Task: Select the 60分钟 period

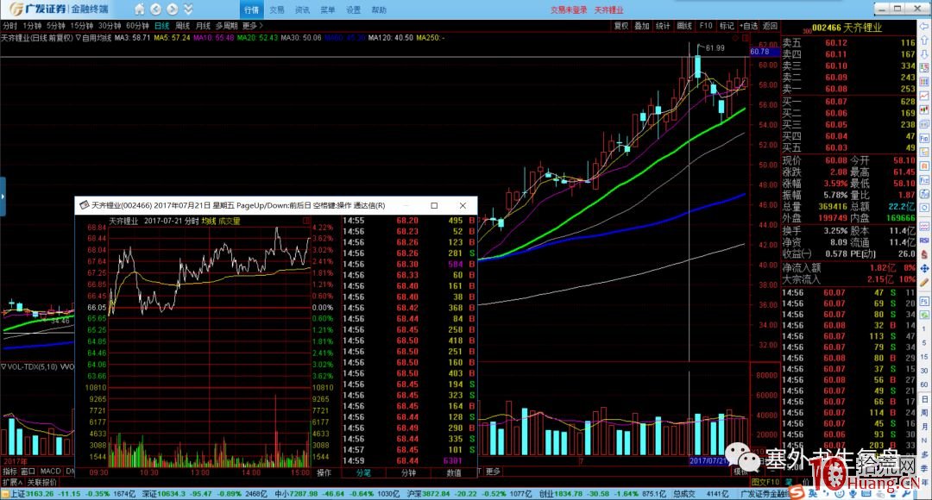Action: tap(137, 26)
